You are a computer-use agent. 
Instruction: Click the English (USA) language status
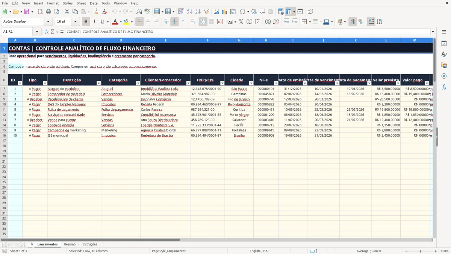(x=259, y=251)
